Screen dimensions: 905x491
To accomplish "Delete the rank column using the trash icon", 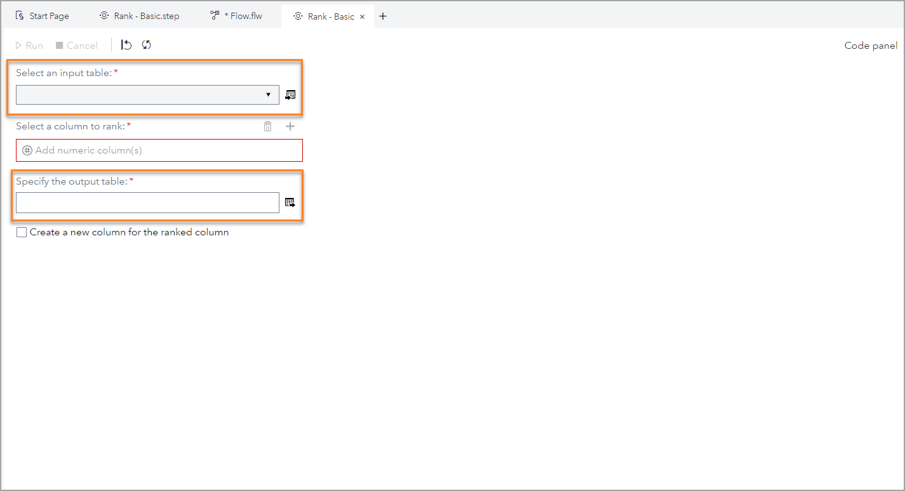I will click(267, 126).
